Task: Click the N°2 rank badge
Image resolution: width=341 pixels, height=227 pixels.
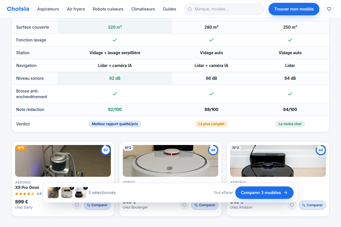Action: pyautogui.click(x=128, y=148)
